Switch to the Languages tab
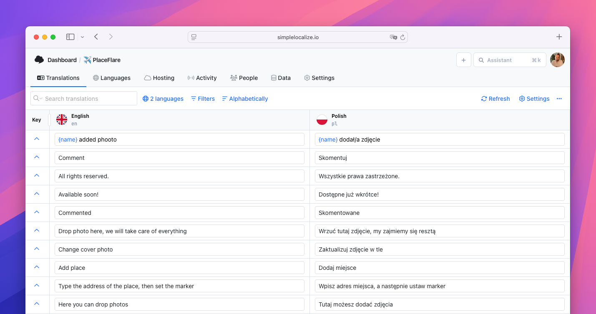The image size is (596, 314). (112, 78)
